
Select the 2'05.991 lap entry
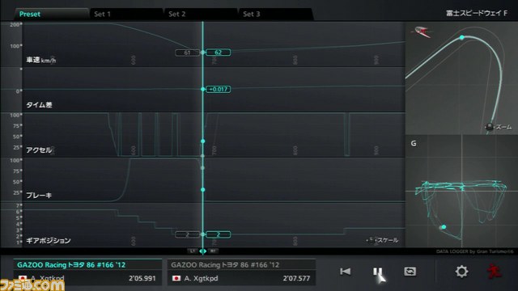87,272
